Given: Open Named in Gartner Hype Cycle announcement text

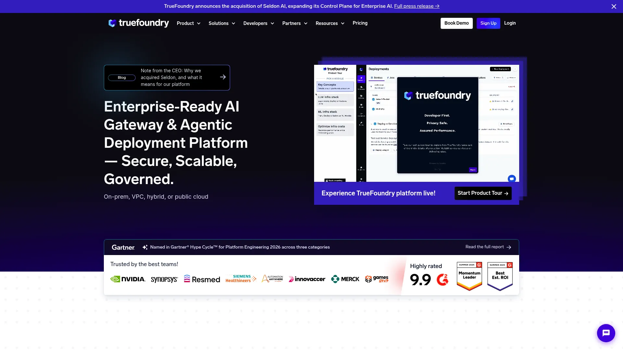Looking at the screenshot, I should 240,247.
